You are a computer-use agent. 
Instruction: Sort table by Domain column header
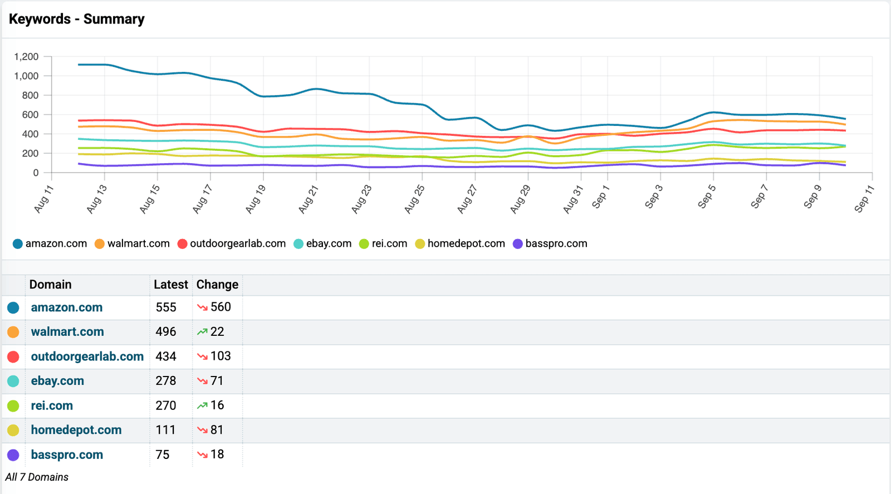coord(51,285)
